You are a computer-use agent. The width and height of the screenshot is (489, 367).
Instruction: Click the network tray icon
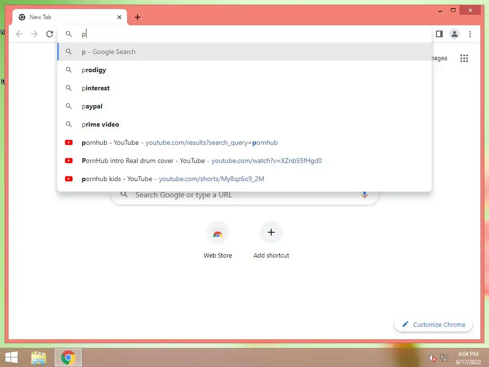click(x=444, y=357)
